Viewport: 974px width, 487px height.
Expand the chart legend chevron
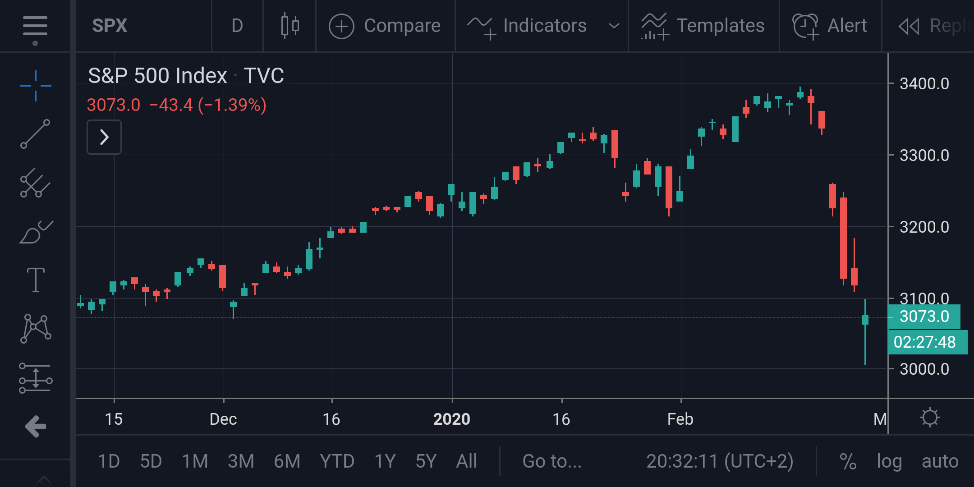[104, 137]
